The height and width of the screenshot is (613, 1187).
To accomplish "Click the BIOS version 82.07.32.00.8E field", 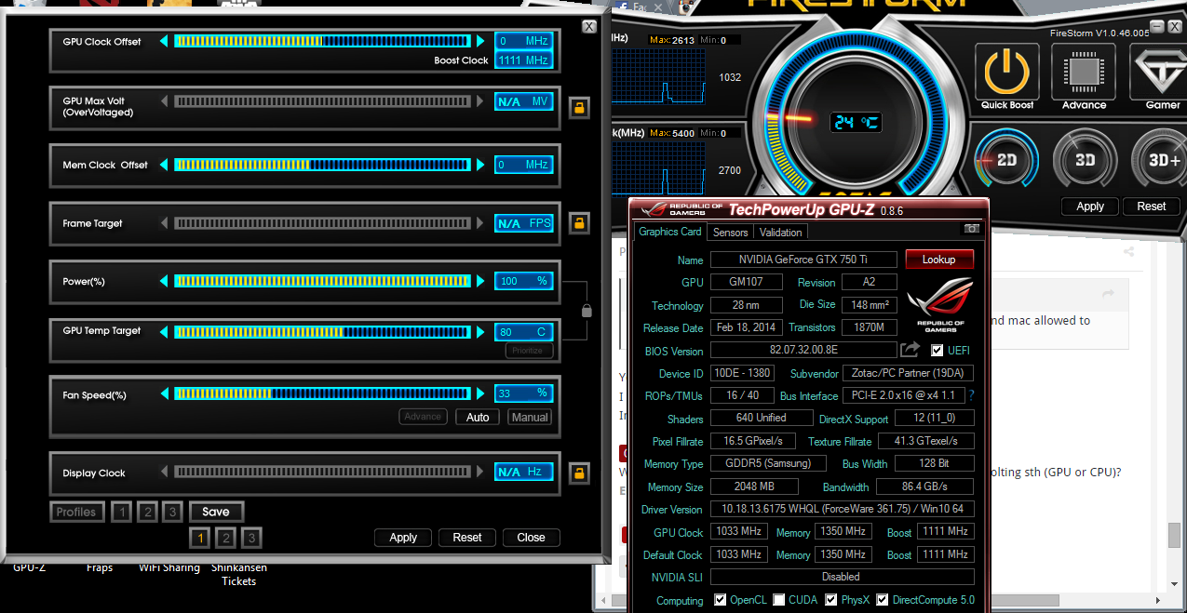I will [x=803, y=350].
